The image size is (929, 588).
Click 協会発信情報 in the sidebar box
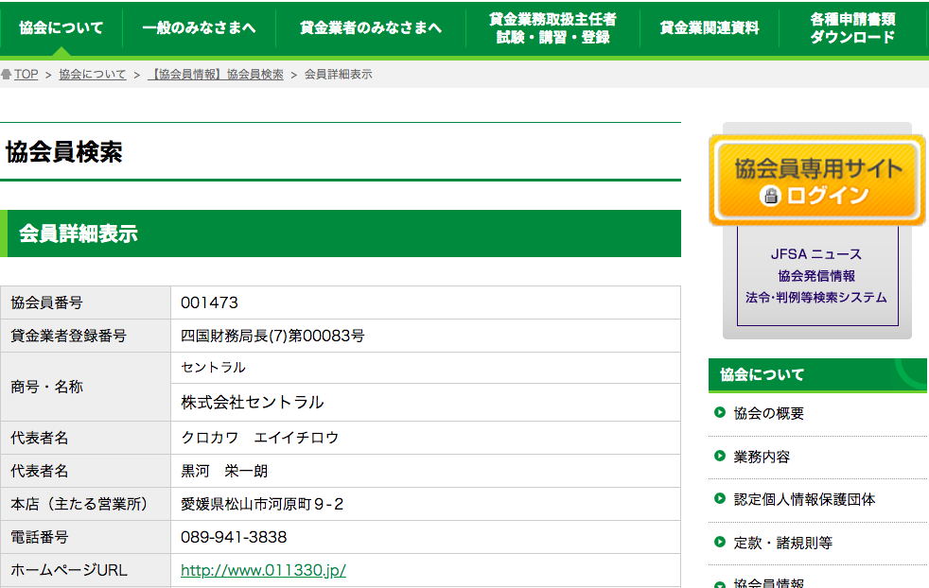point(816,276)
